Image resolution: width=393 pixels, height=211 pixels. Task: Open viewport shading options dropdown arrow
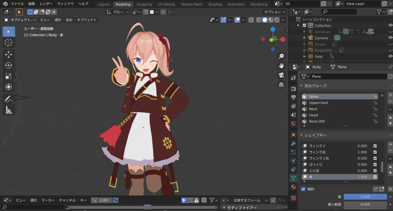click(x=283, y=20)
